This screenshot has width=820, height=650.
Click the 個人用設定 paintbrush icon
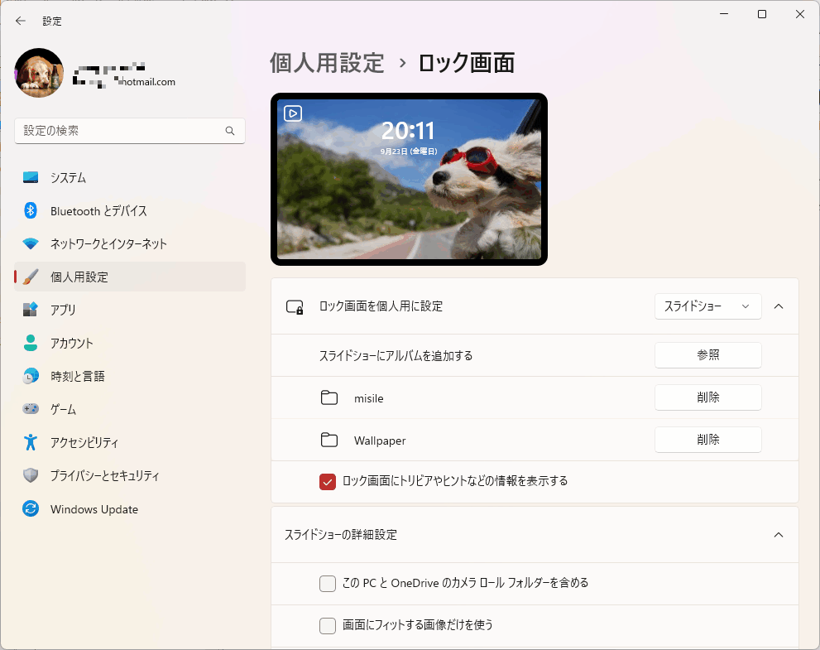coord(31,277)
